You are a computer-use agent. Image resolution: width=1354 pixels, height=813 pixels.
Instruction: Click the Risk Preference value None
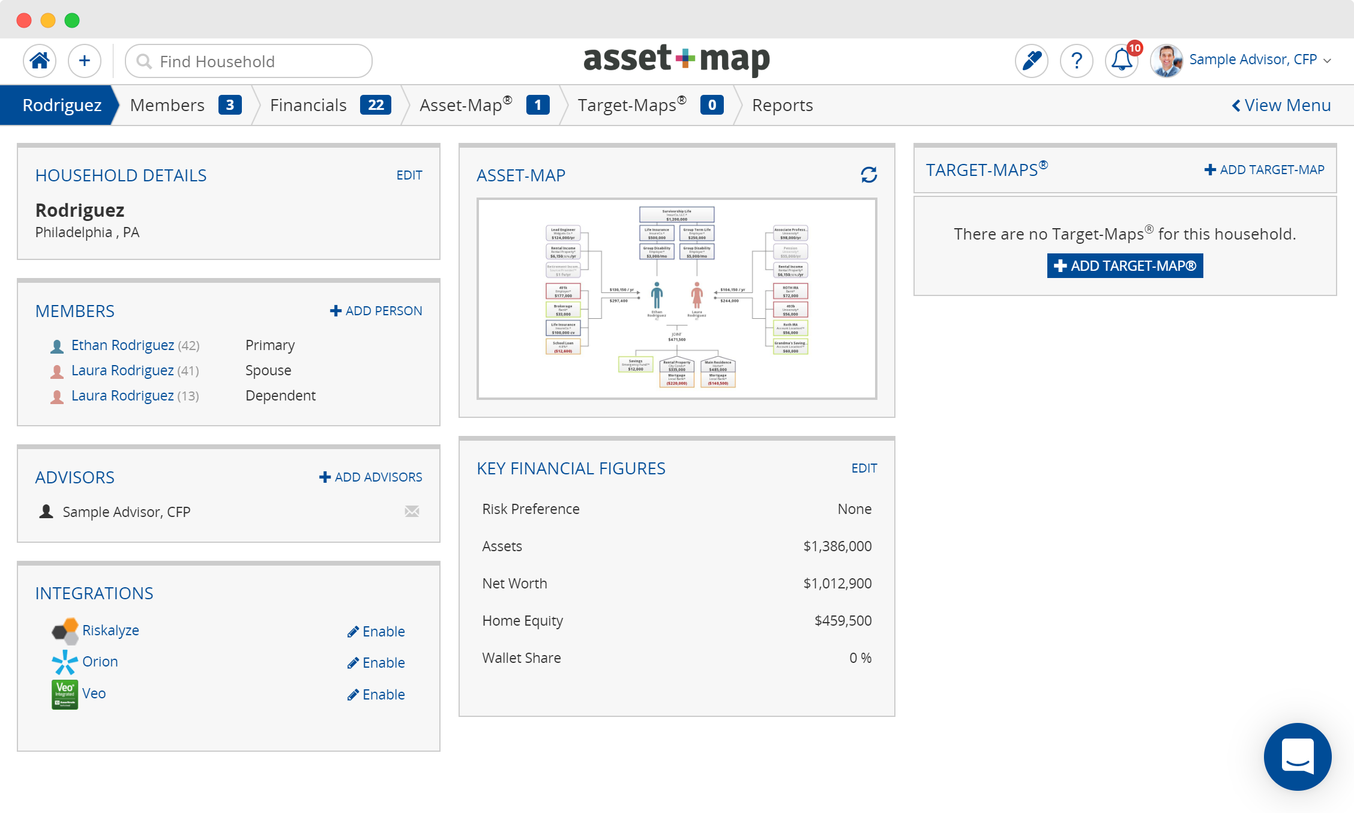tap(855, 509)
